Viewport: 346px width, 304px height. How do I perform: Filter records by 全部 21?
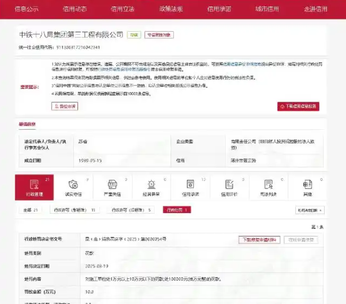pos(30,210)
